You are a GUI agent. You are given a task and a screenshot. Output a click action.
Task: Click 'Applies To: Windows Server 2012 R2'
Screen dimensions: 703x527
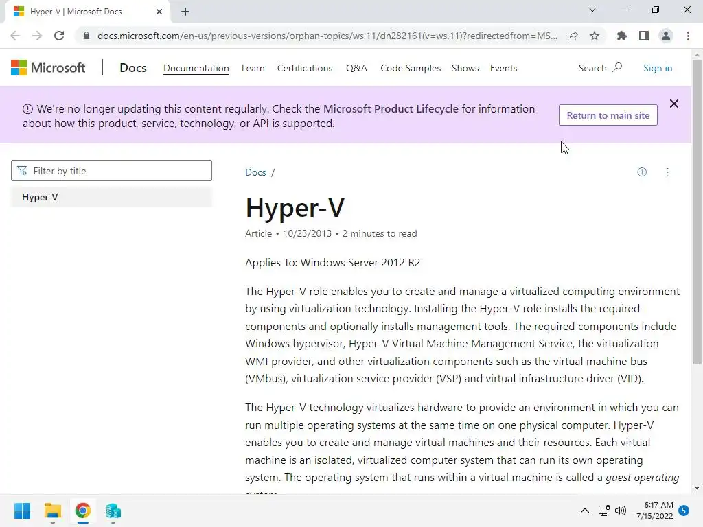click(333, 263)
